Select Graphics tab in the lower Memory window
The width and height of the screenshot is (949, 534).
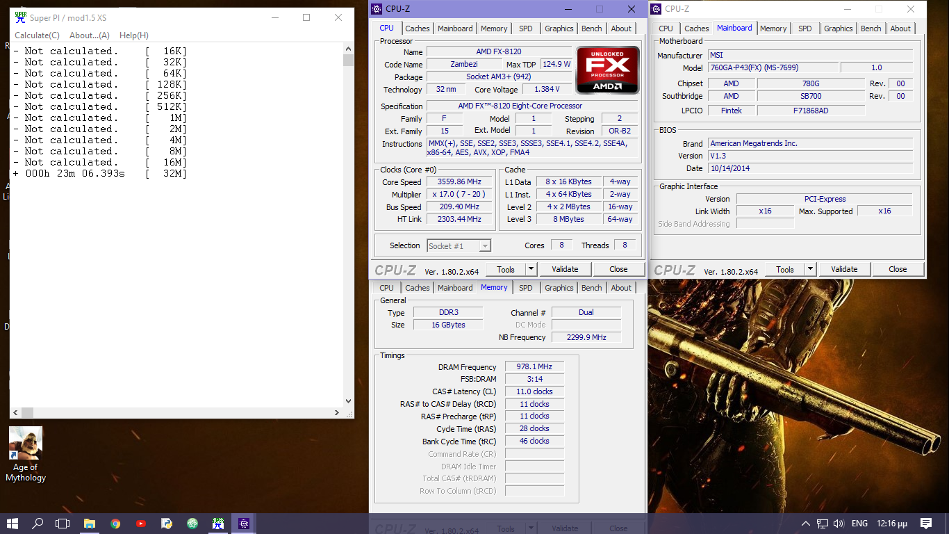(x=559, y=288)
